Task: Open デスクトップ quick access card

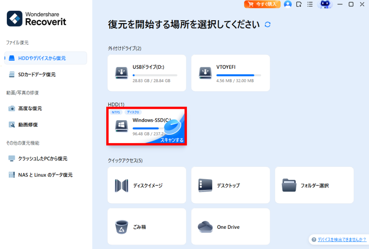Action: (x=231, y=185)
